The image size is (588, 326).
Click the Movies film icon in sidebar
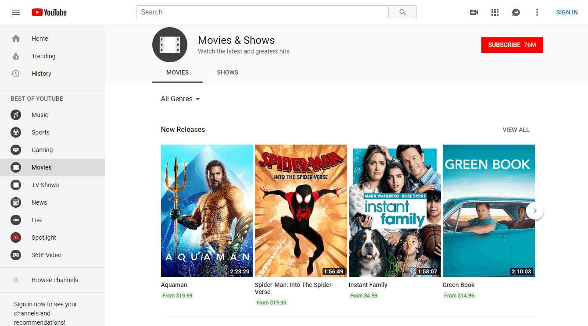(16, 167)
